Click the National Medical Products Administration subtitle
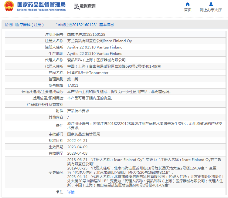228x198 pixels. coord(41,10)
